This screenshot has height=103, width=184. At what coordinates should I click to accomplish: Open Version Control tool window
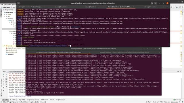click(x=33, y=100)
